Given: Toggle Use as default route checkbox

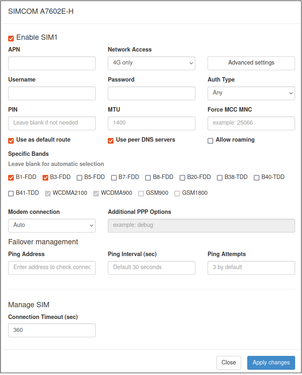Looking at the screenshot, I should click(x=11, y=140).
